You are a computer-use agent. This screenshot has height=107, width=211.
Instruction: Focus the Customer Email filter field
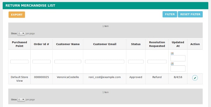[105, 62]
